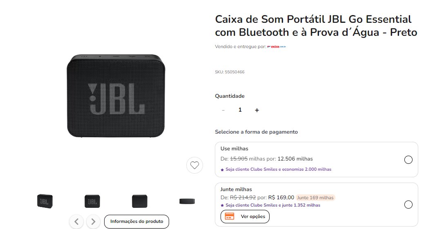Screen dimensions: 435x229
Task: Decrease quantity with the minus button
Action: (x=223, y=110)
